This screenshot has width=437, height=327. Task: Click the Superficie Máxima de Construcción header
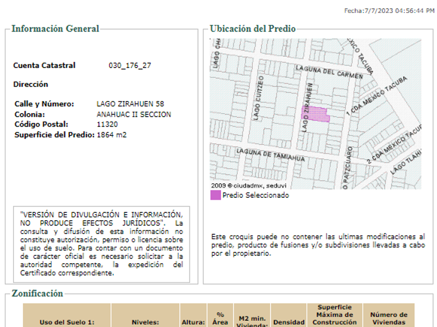pyautogui.click(x=335, y=315)
